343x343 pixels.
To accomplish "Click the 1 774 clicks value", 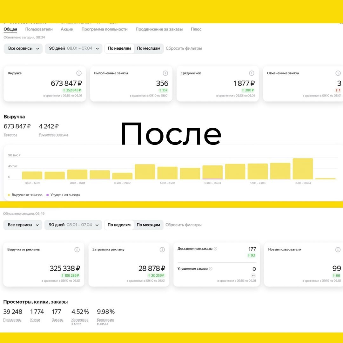I will [x=37, y=312].
